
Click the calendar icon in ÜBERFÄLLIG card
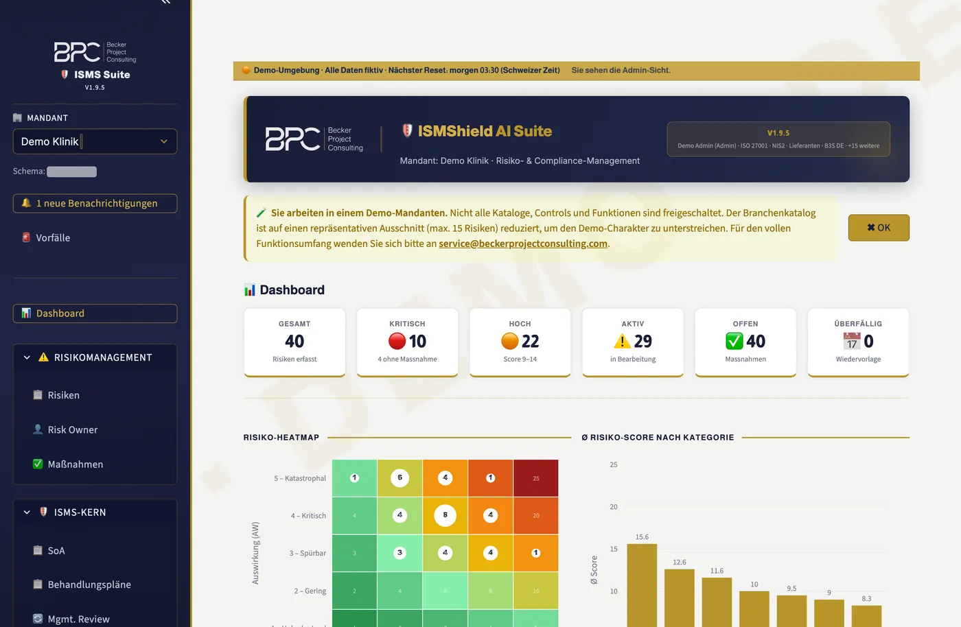852,341
